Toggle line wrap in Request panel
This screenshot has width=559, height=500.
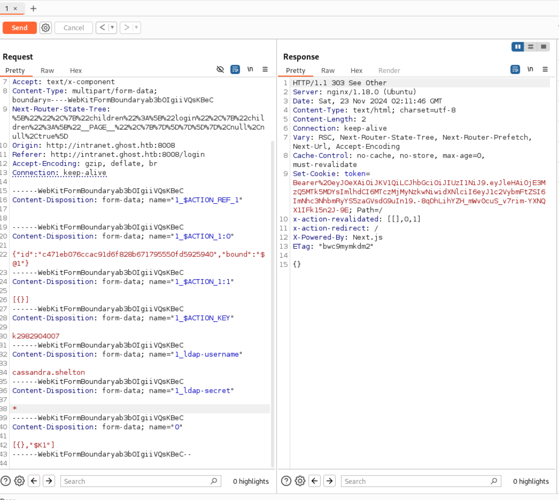tap(235, 69)
